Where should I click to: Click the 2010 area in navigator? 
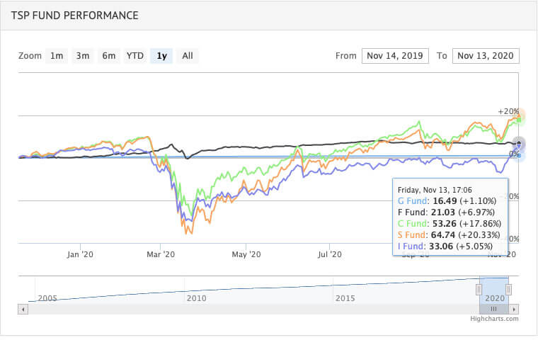tap(196, 297)
